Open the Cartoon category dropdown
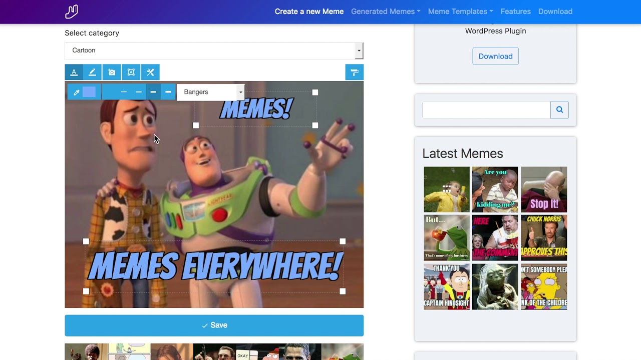Image resolution: width=641 pixels, height=360 pixels. 214,50
